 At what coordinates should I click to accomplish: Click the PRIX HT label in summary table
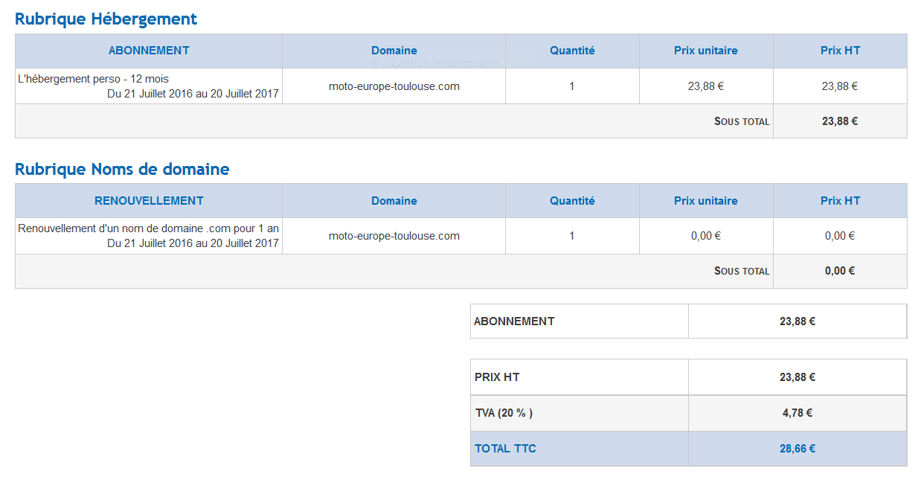click(497, 377)
